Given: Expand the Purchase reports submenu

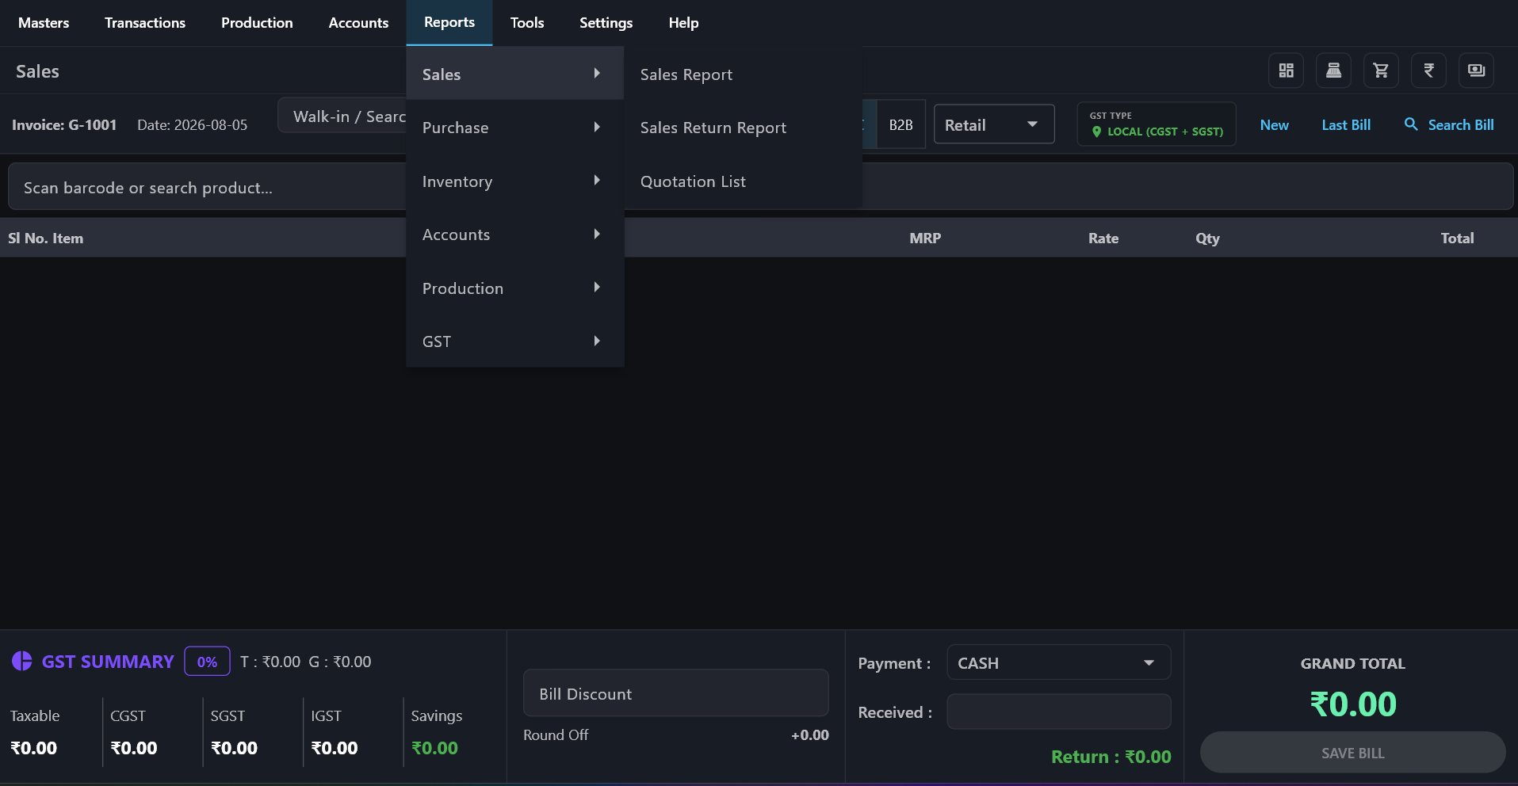Looking at the screenshot, I should 514,127.
